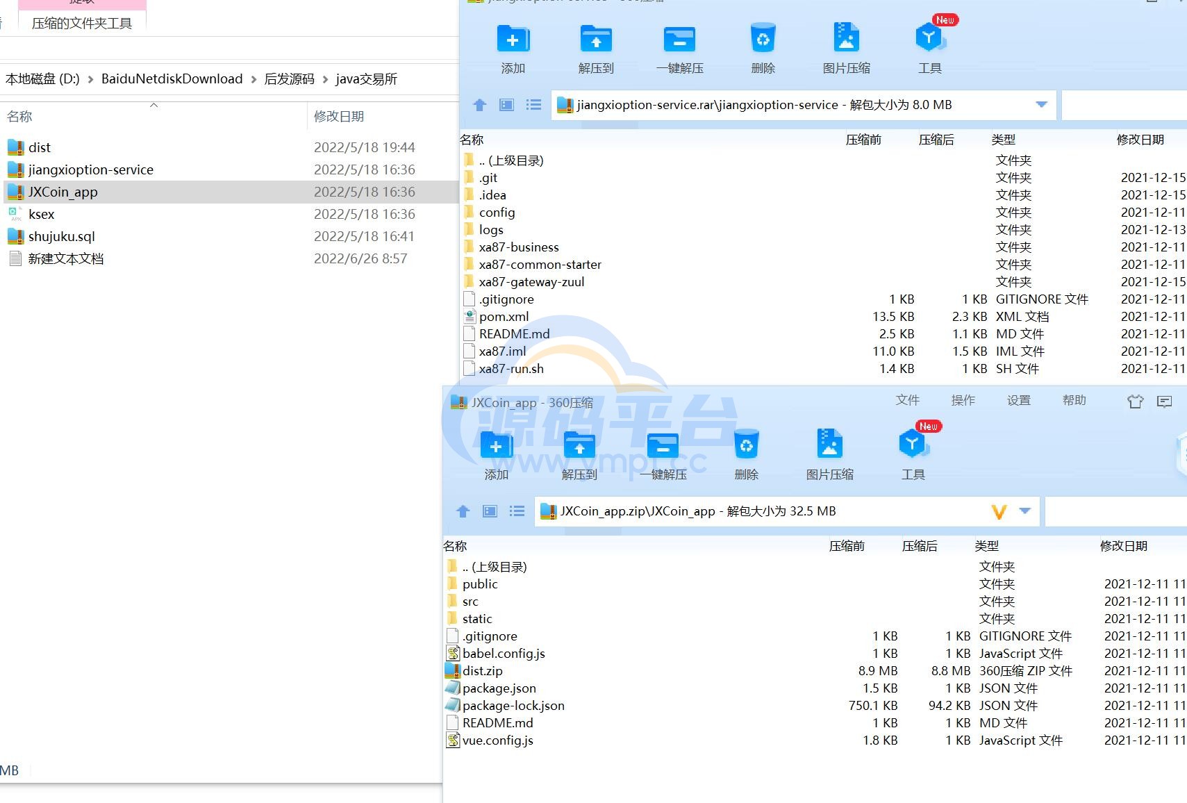Click 后发源码 in breadcrumb
1187x803 pixels.
point(289,79)
